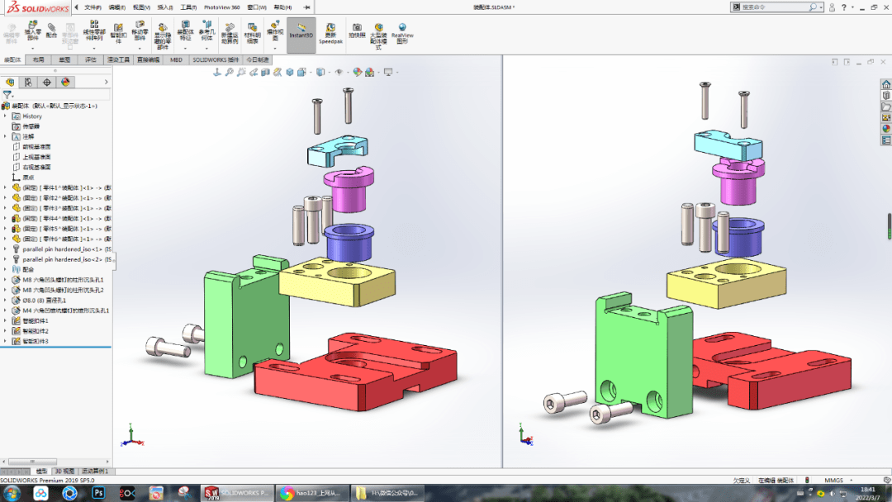
Task: Click the Zoom to Fit icon above viewport
Action: 229,73
